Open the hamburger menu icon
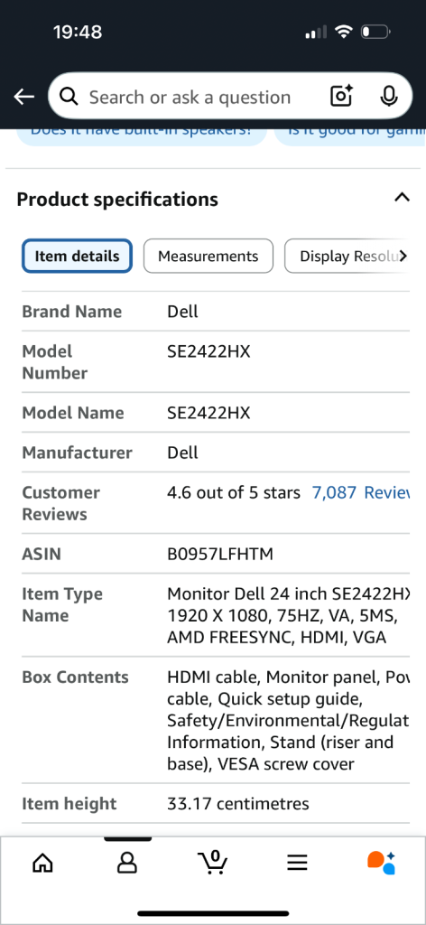This screenshot has height=925, width=426. click(x=298, y=863)
